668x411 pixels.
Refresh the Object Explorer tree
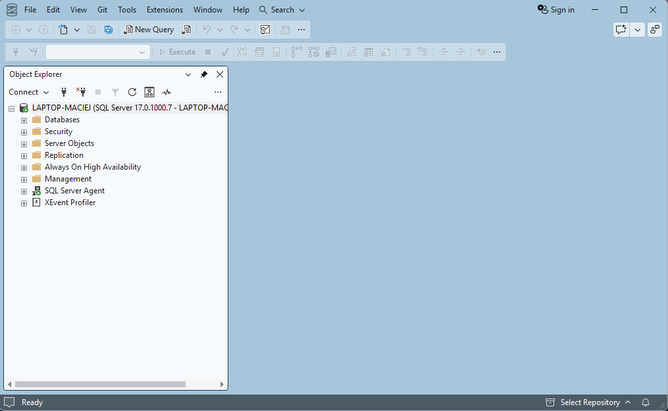pos(132,92)
